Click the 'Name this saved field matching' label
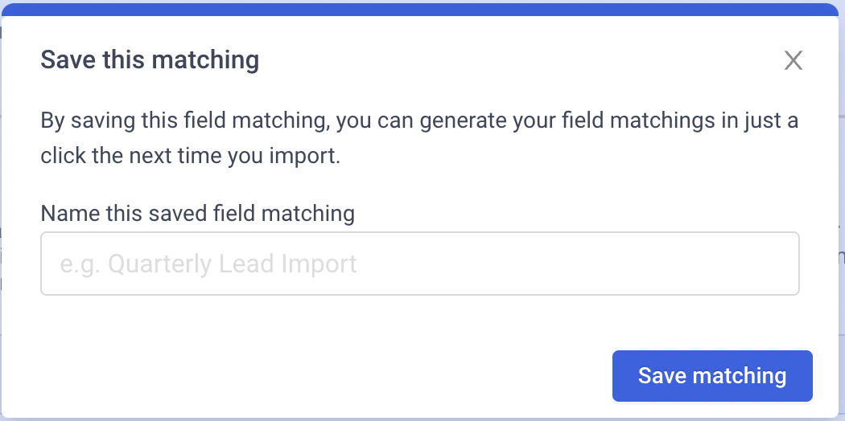This screenshot has height=421, width=845. [x=198, y=214]
